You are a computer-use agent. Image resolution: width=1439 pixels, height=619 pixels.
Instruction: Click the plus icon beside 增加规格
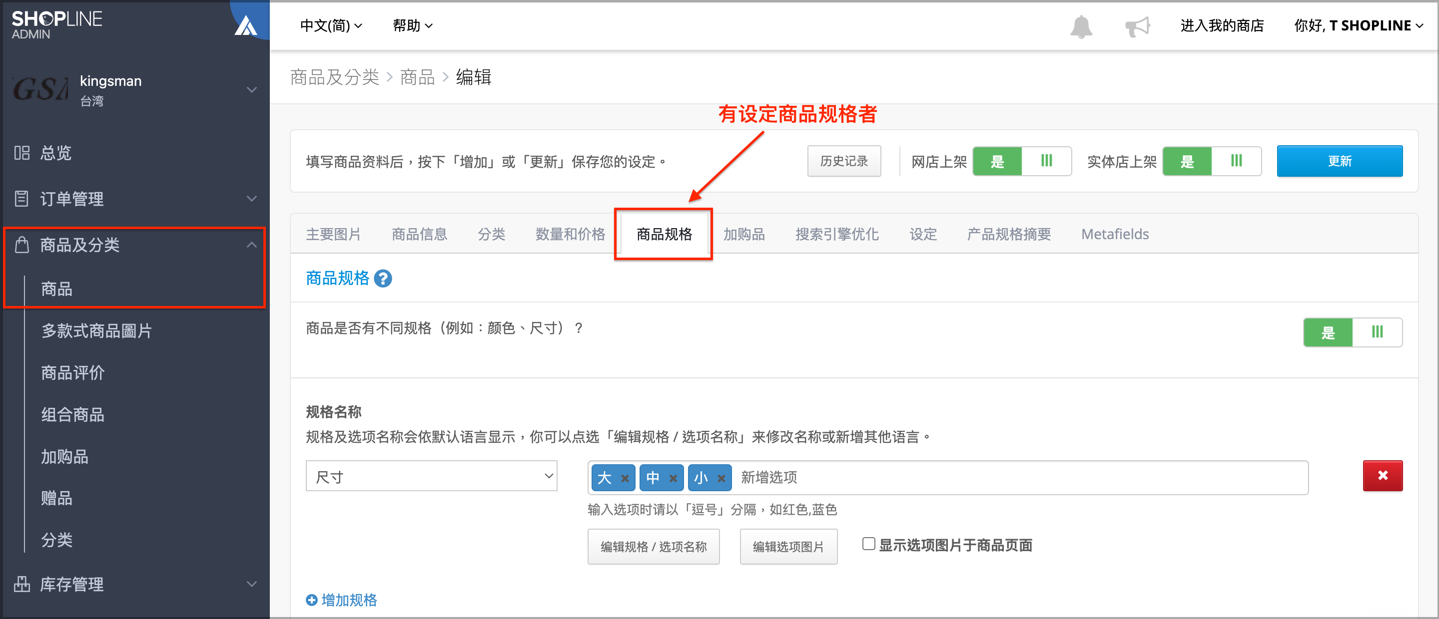coord(312,600)
